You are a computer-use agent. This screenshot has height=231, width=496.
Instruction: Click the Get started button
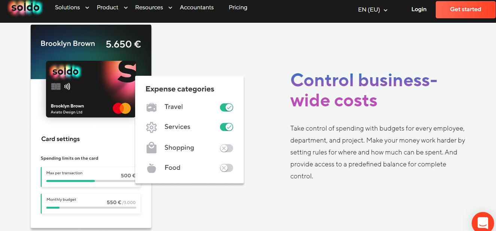(x=465, y=10)
